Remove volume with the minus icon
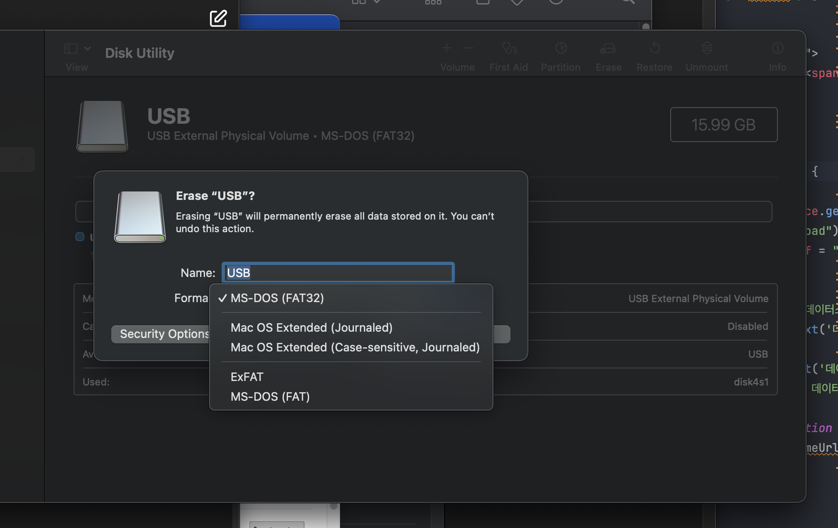838x528 pixels. (x=469, y=48)
